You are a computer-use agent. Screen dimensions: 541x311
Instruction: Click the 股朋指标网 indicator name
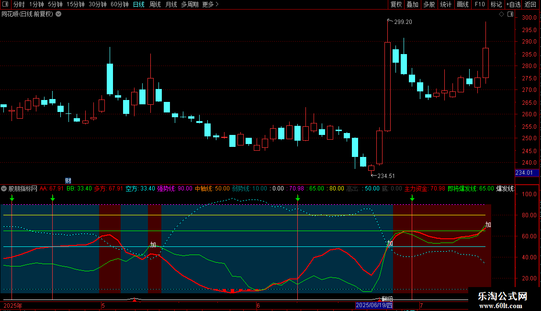(x=23, y=189)
